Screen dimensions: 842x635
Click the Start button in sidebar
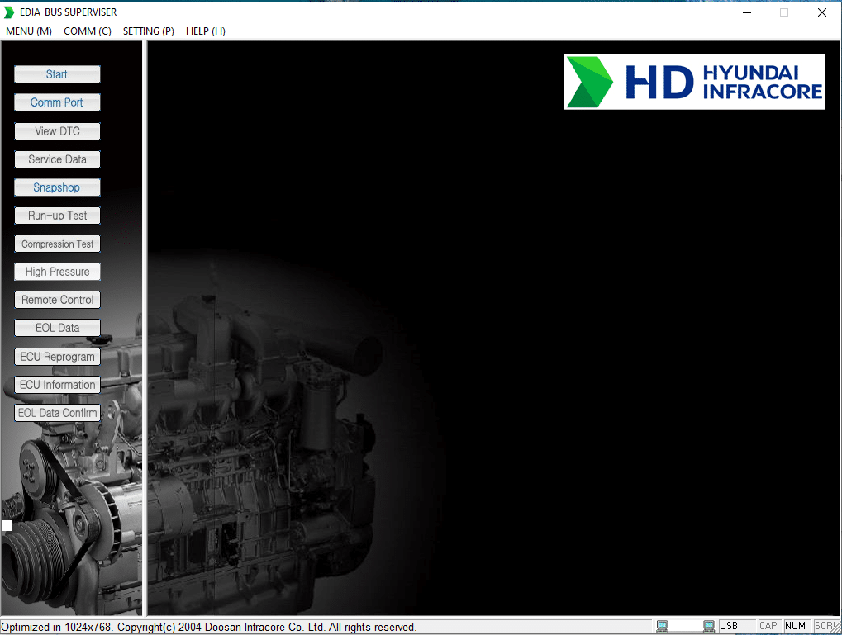57,74
